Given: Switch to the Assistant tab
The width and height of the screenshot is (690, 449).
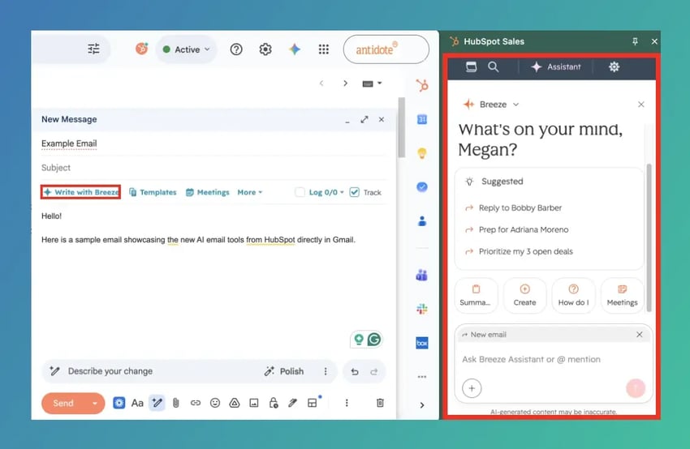Looking at the screenshot, I should (x=556, y=66).
